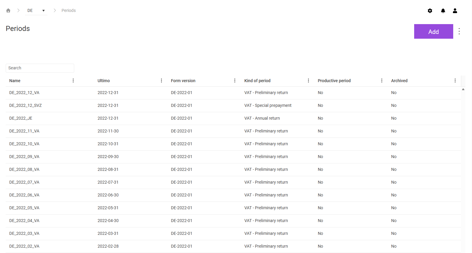Click the Add button
Image resolution: width=472 pixels, height=253 pixels.
point(434,32)
